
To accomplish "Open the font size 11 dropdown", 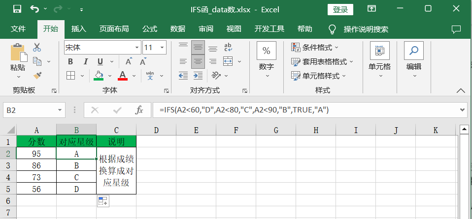I will 162,48.
